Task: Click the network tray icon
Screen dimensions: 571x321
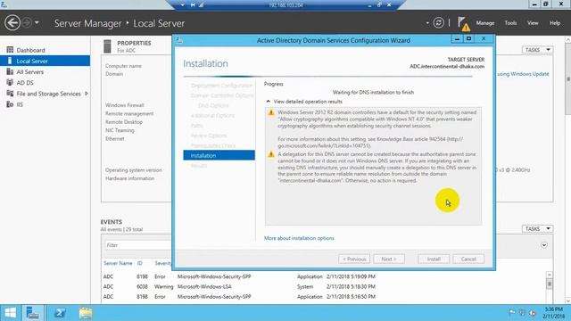Action: click(522, 313)
